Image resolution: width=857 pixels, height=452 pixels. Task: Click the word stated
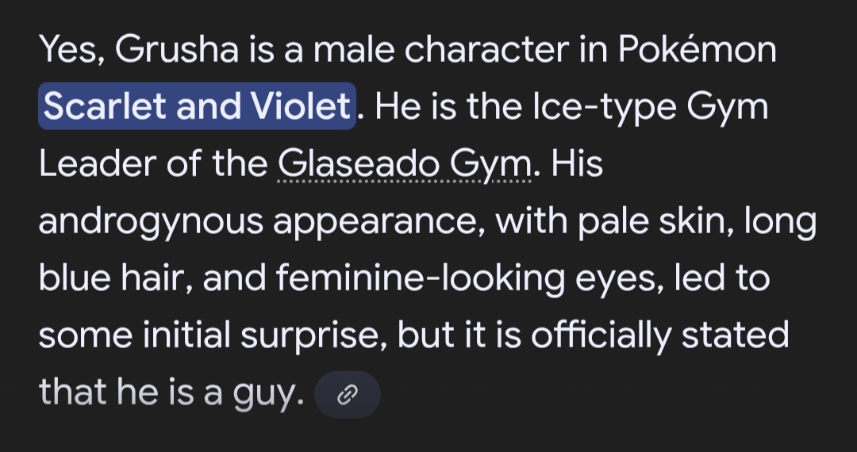click(735, 334)
